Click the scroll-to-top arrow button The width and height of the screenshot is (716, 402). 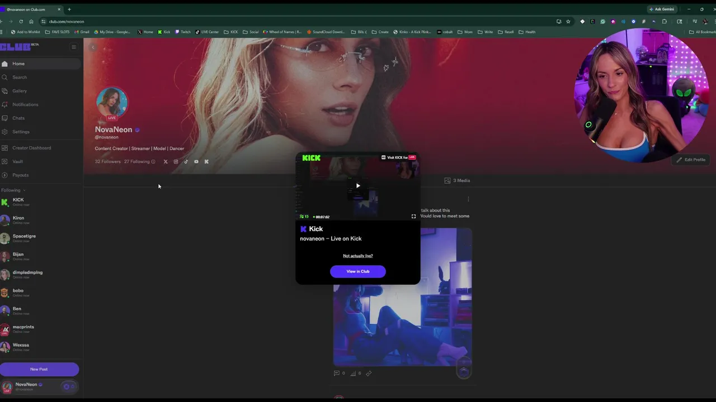tap(464, 371)
